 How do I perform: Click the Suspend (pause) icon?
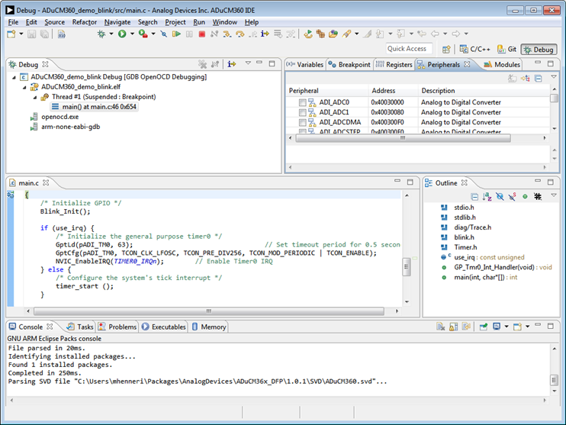(x=189, y=34)
